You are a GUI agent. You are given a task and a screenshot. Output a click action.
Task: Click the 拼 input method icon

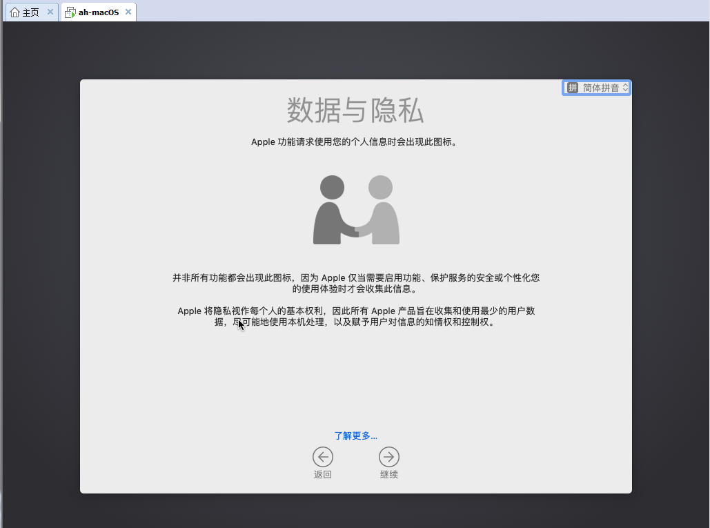(x=573, y=88)
